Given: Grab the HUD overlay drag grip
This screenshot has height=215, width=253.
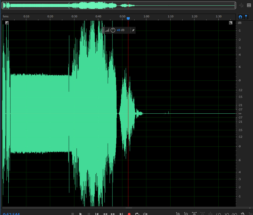Looking at the screenshot, I should pyautogui.click(x=103, y=30).
